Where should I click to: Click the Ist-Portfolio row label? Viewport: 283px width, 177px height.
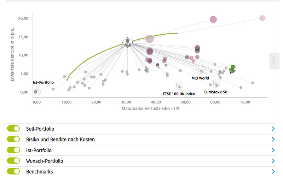coord(39,150)
